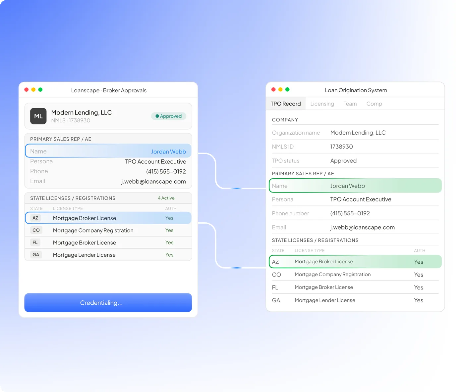This screenshot has height=392, width=464.
Task: Click Organization name value "Modern Lending, LLC"
Action: click(358, 133)
